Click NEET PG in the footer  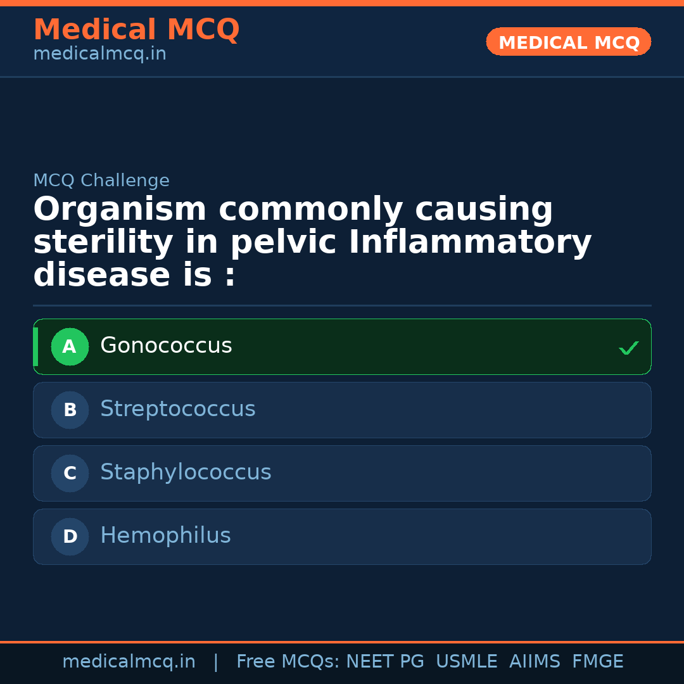(x=385, y=662)
